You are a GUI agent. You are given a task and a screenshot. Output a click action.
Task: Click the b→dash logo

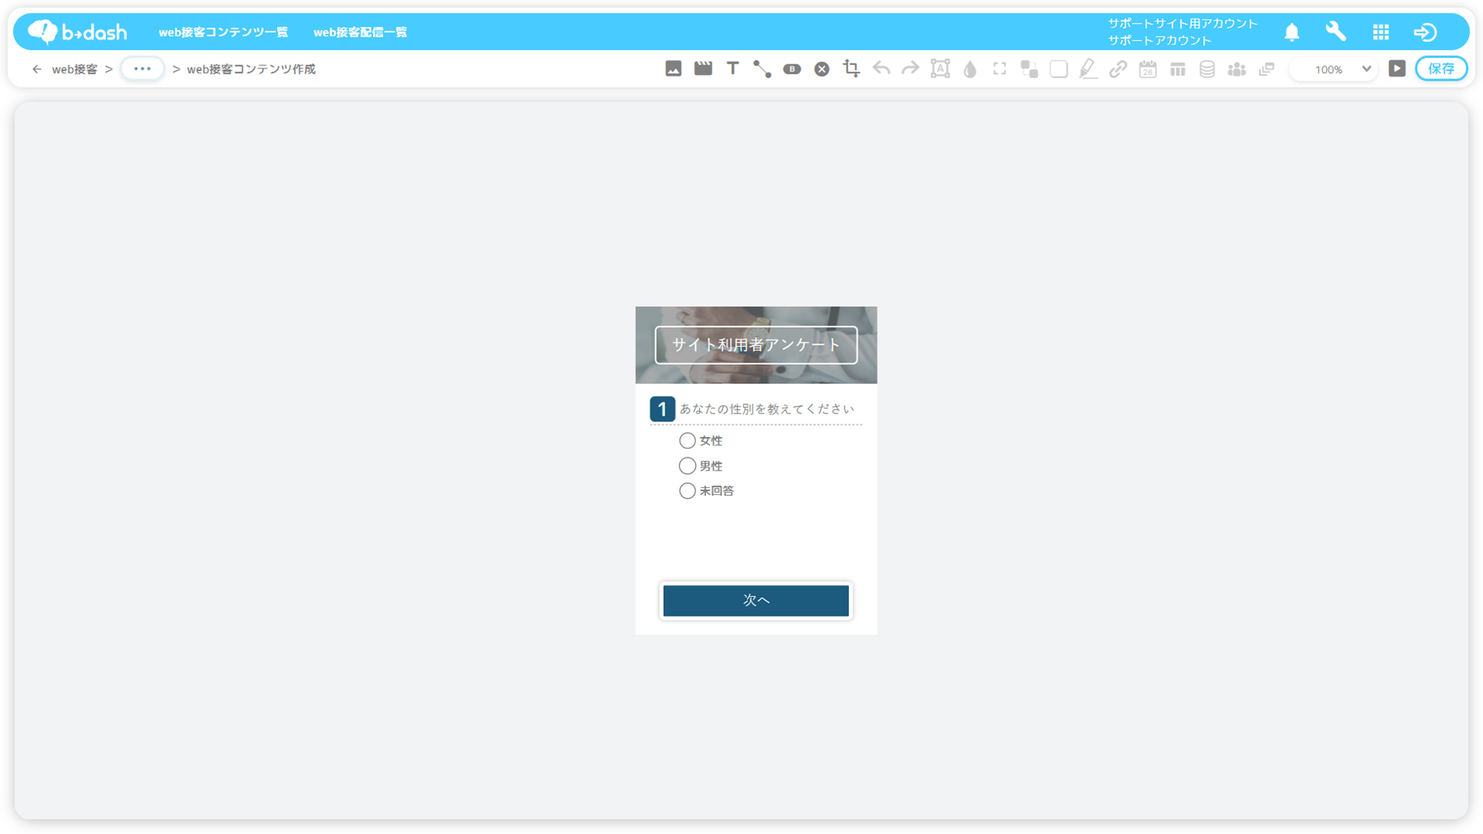coord(77,31)
